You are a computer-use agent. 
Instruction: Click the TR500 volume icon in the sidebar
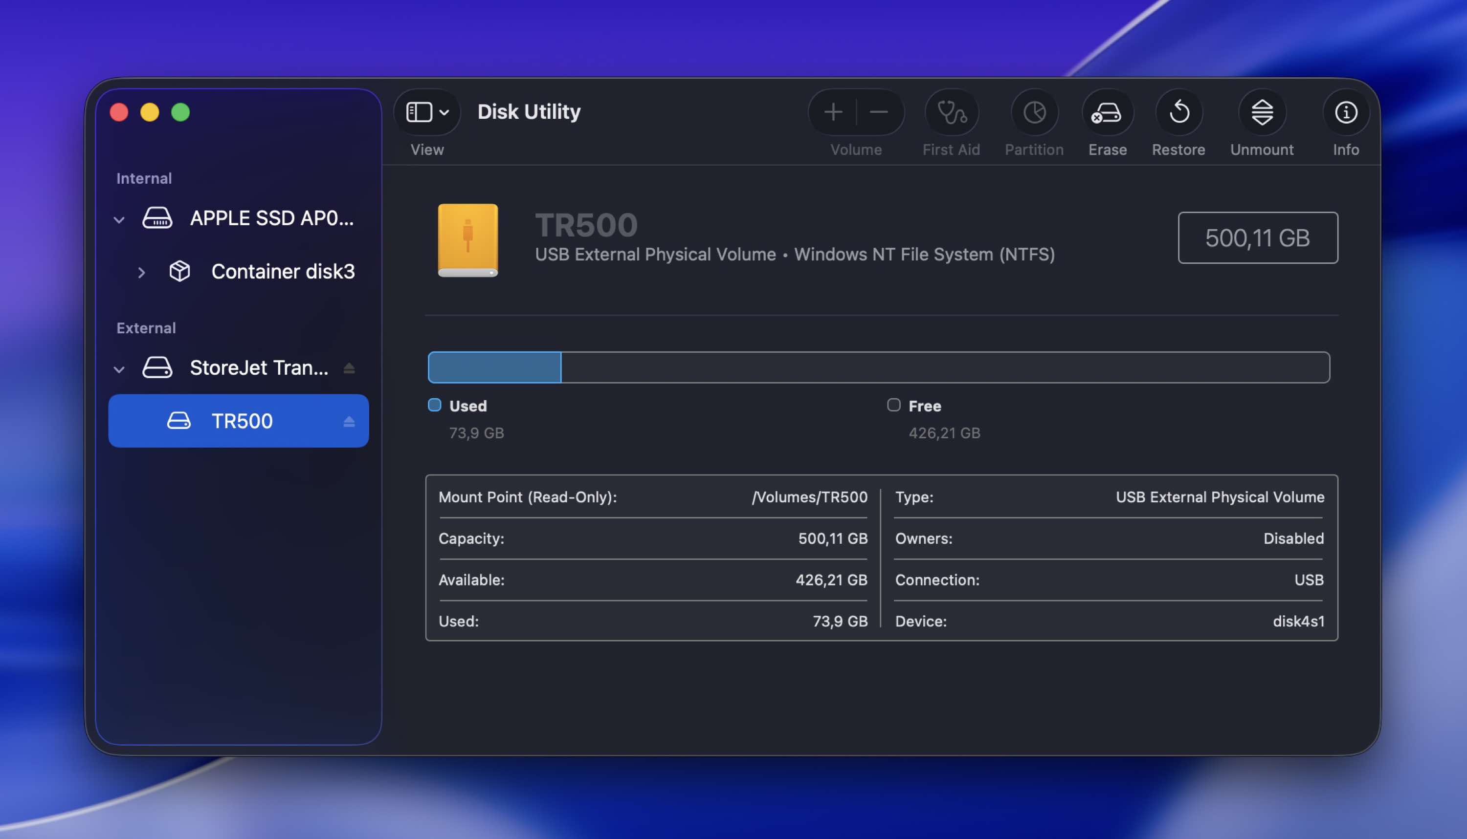coord(179,421)
